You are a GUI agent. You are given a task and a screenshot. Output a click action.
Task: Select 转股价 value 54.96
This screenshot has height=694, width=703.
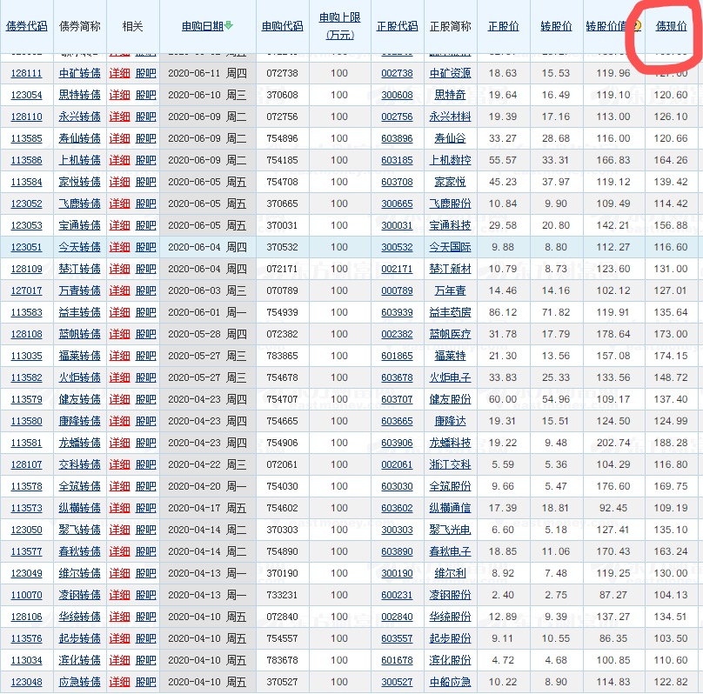click(556, 399)
